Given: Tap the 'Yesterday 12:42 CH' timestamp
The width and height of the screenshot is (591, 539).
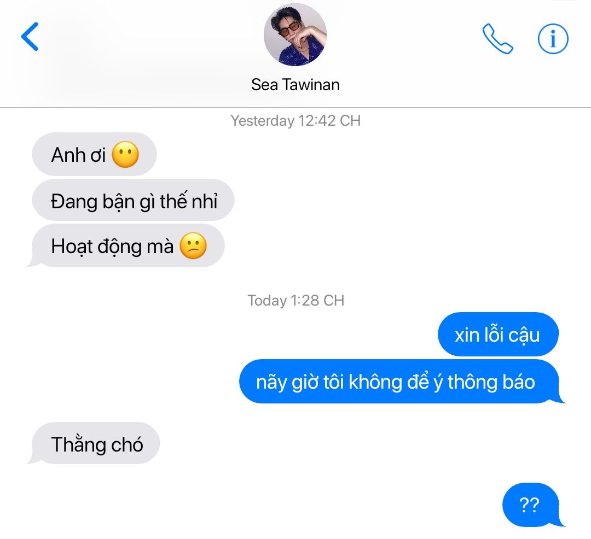Looking at the screenshot, I should (x=296, y=120).
